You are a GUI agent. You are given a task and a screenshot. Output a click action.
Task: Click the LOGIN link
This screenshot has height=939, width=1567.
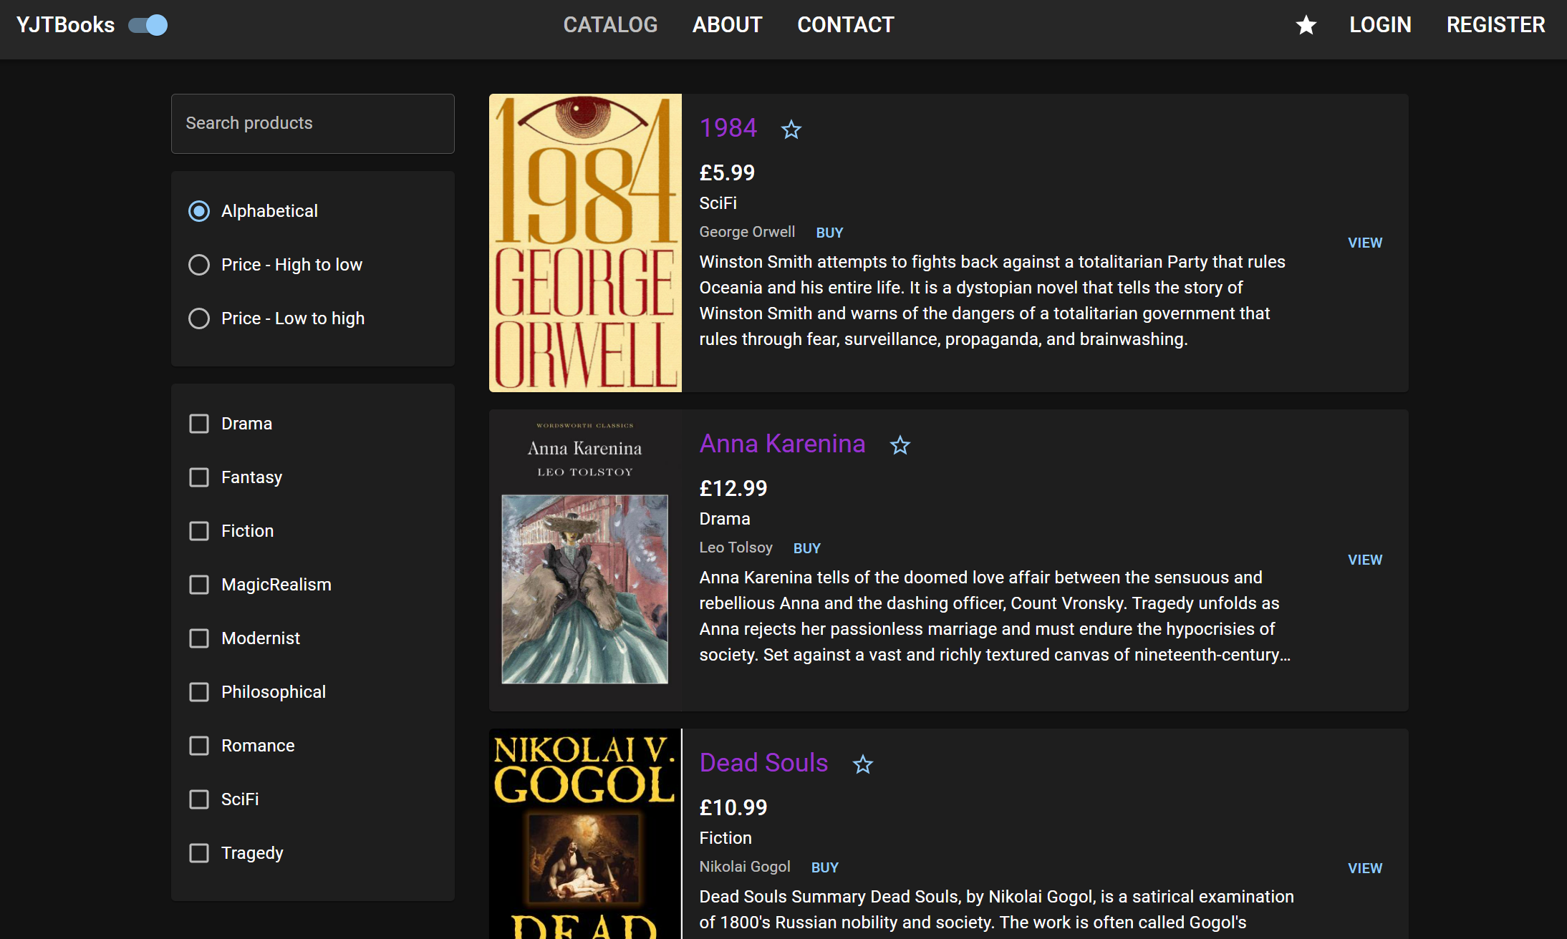coord(1380,25)
